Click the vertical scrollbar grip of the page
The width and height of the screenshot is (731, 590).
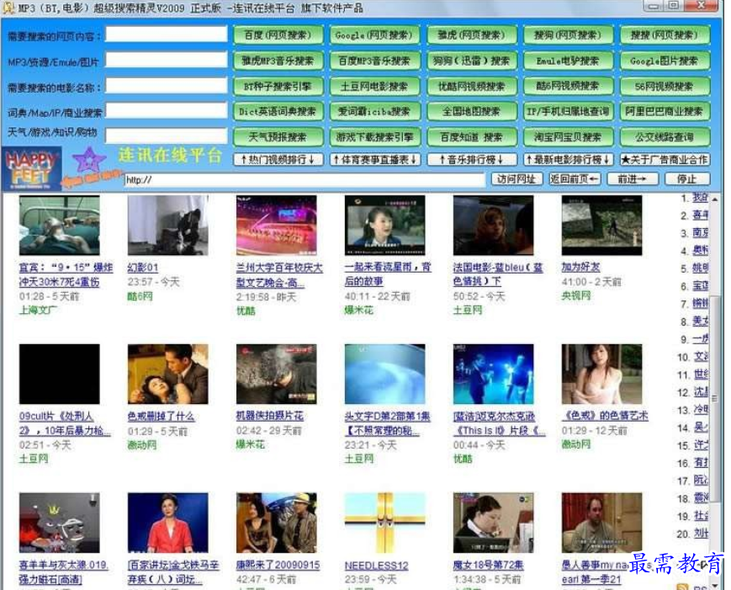(715, 399)
